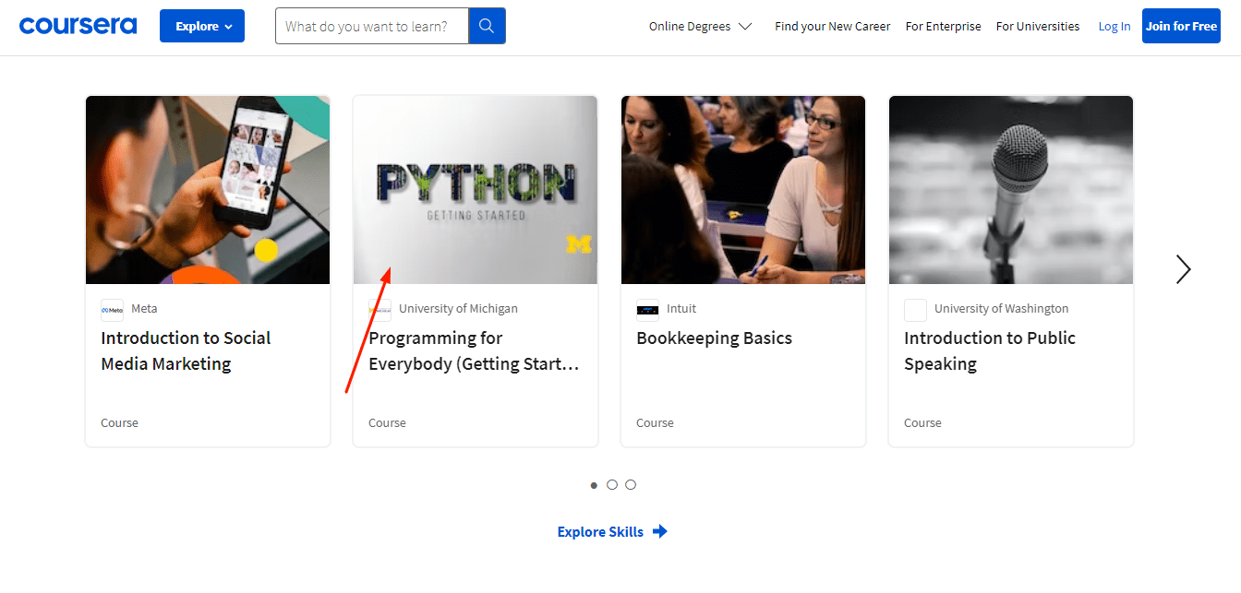1241x593 pixels.
Task: Open the For Enterprise page
Action: pos(943,26)
